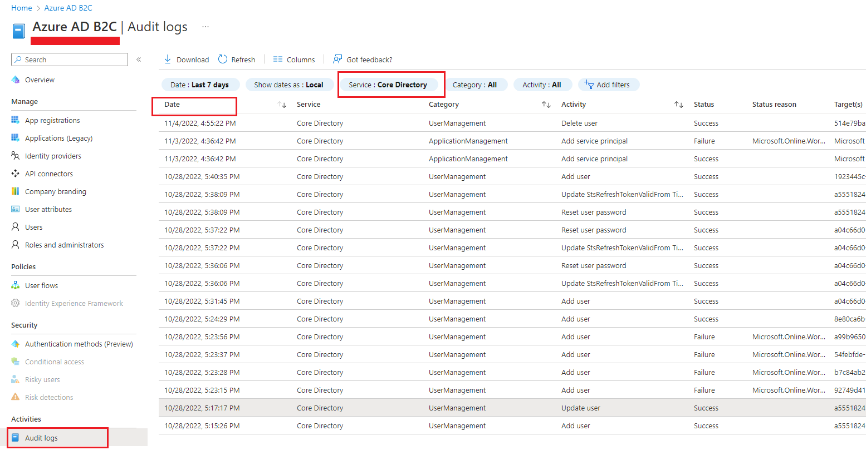Click the User attributes icon
Viewport: 866px width, 465px height.
click(16, 209)
